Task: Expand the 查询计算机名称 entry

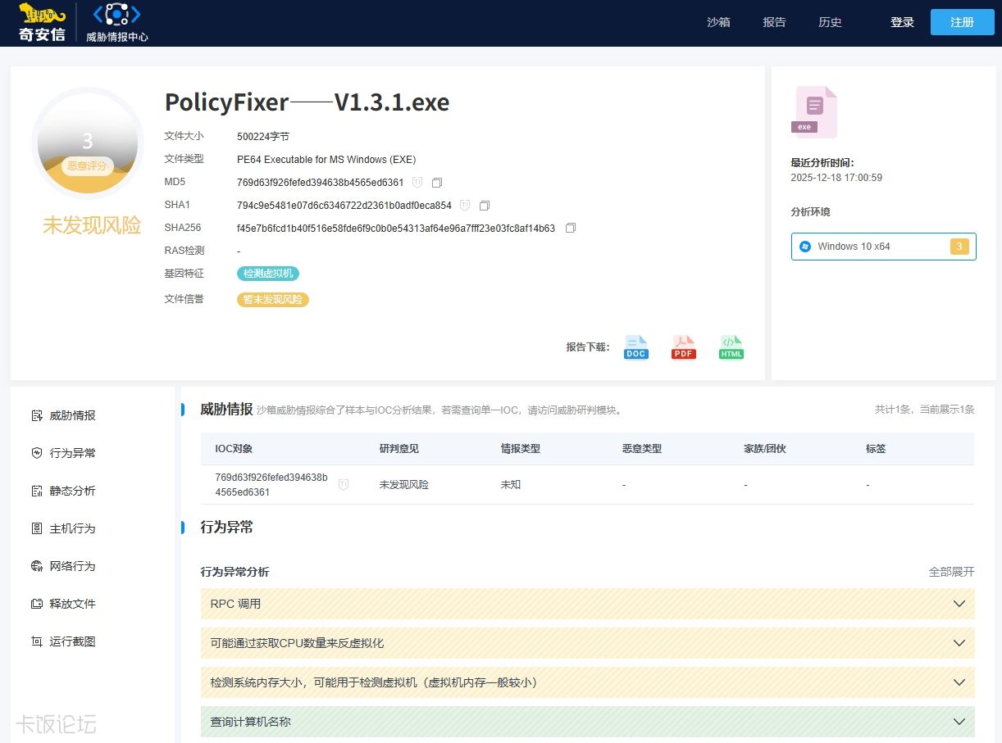Action: (x=958, y=721)
